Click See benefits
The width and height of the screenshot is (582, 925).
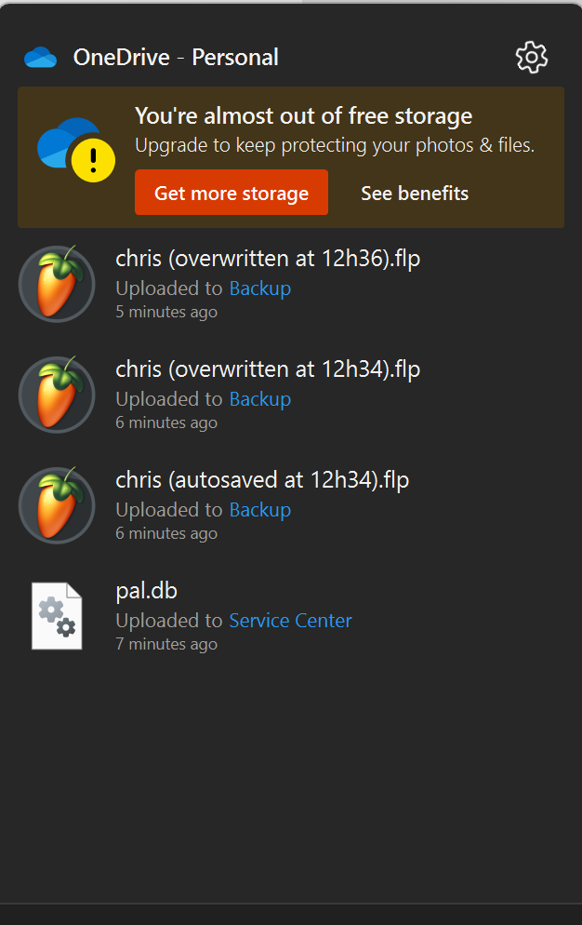[x=415, y=194]
